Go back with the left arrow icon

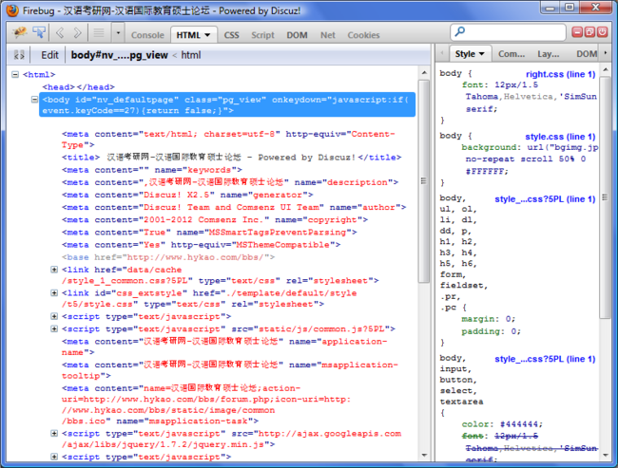click(60, 32)
